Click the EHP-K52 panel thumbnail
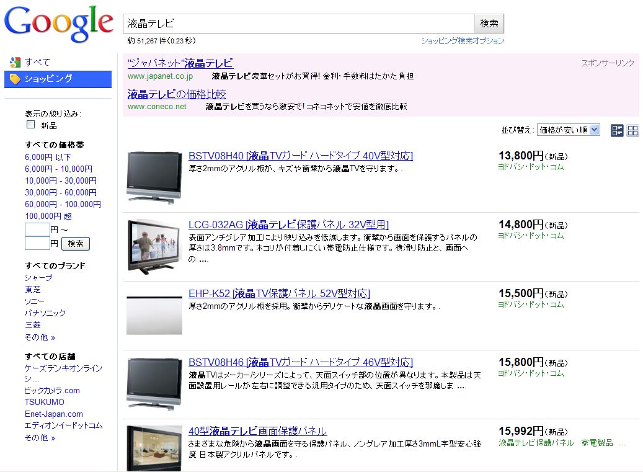The image size is (643, 472). point(154,315)
